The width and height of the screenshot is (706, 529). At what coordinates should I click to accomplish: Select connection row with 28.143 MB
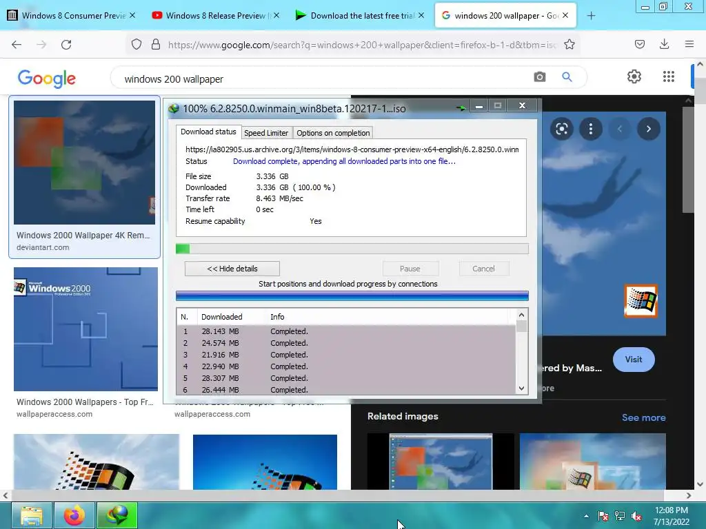(x=346, y=331)
